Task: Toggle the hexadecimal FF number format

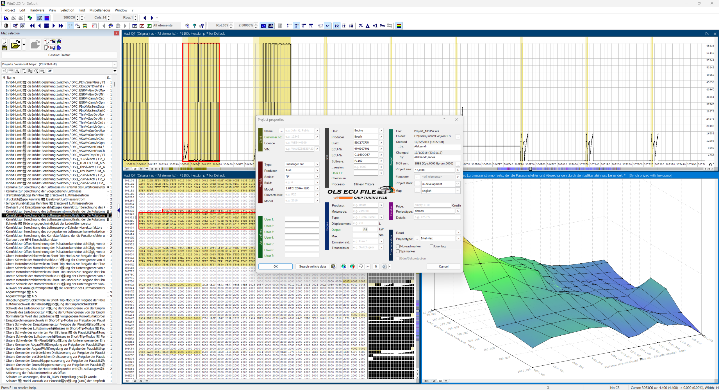Action: click(344, 26)
